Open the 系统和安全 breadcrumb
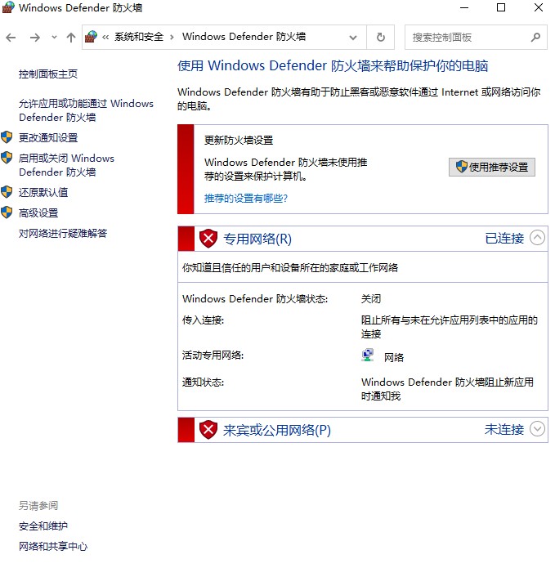 click(x=139, y=37)
